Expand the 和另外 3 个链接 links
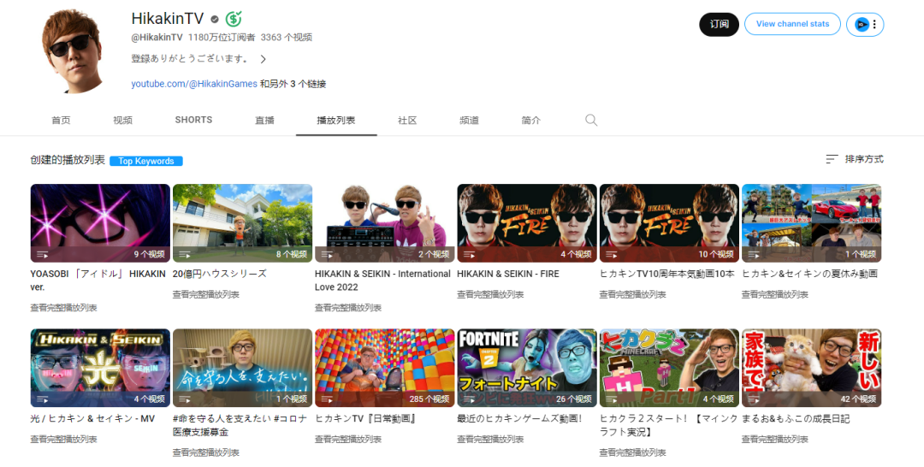 (293, 84)
